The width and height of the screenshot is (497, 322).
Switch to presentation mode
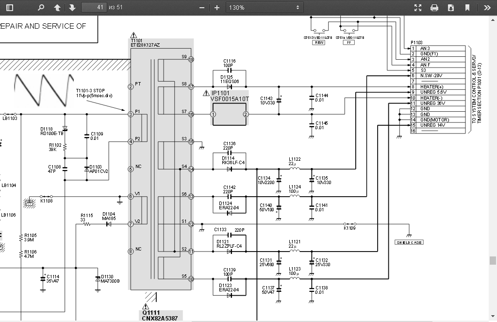(418, 8)
